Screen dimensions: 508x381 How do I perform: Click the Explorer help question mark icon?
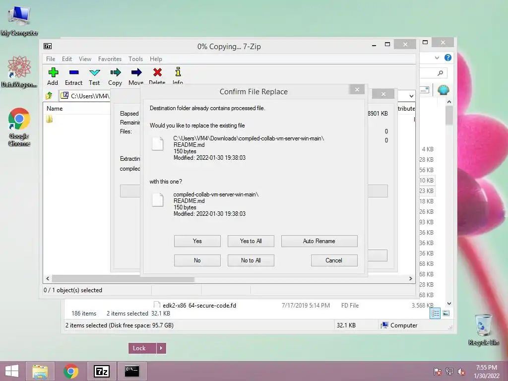click(448, 58)
